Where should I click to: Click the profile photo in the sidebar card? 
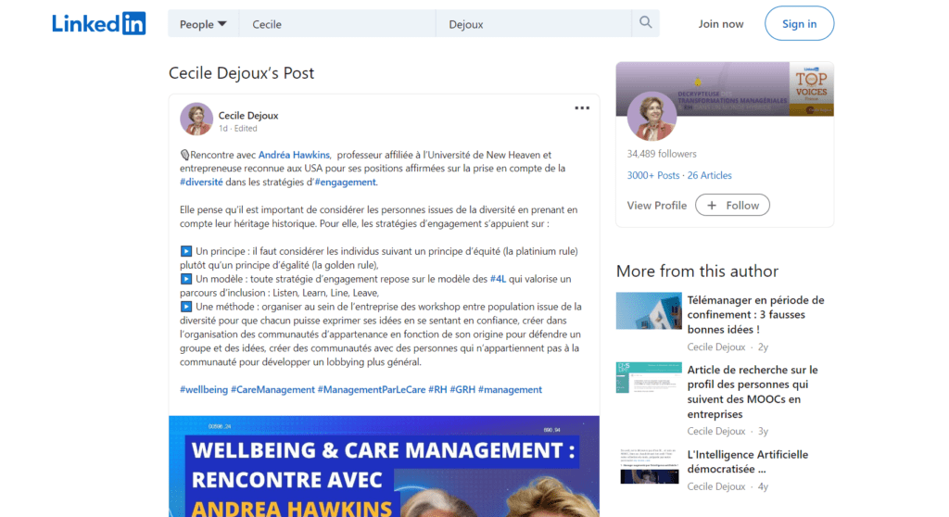tap(652, 116)
